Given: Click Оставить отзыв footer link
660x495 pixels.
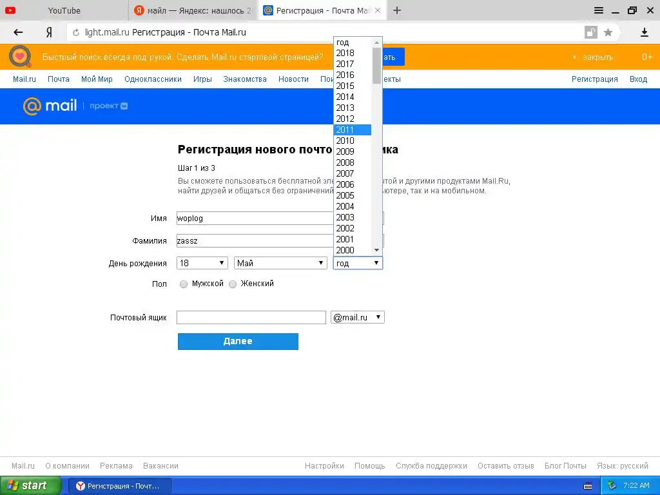Looking at the screenshot, I should (x=505, y=466).
